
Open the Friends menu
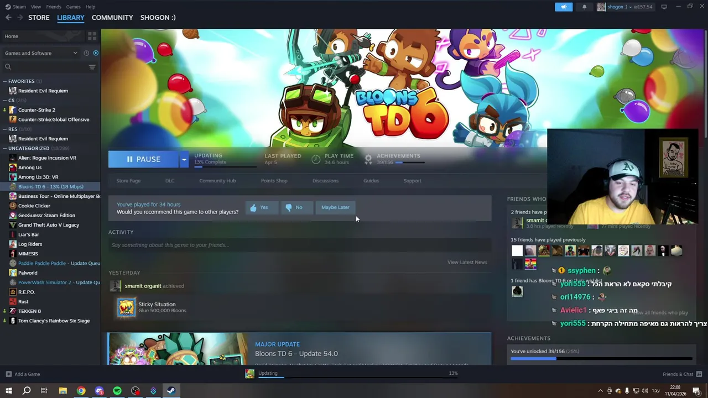pyautogui.click(x=54, y=7)
